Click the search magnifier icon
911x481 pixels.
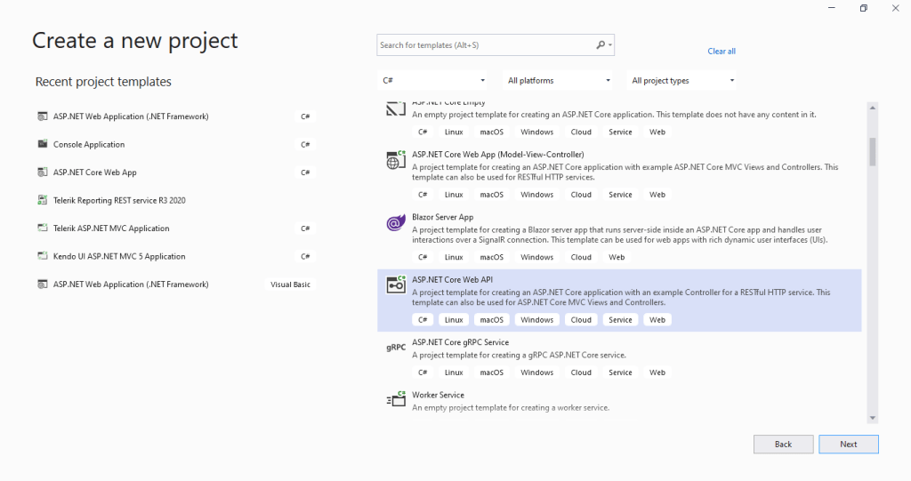601,45
